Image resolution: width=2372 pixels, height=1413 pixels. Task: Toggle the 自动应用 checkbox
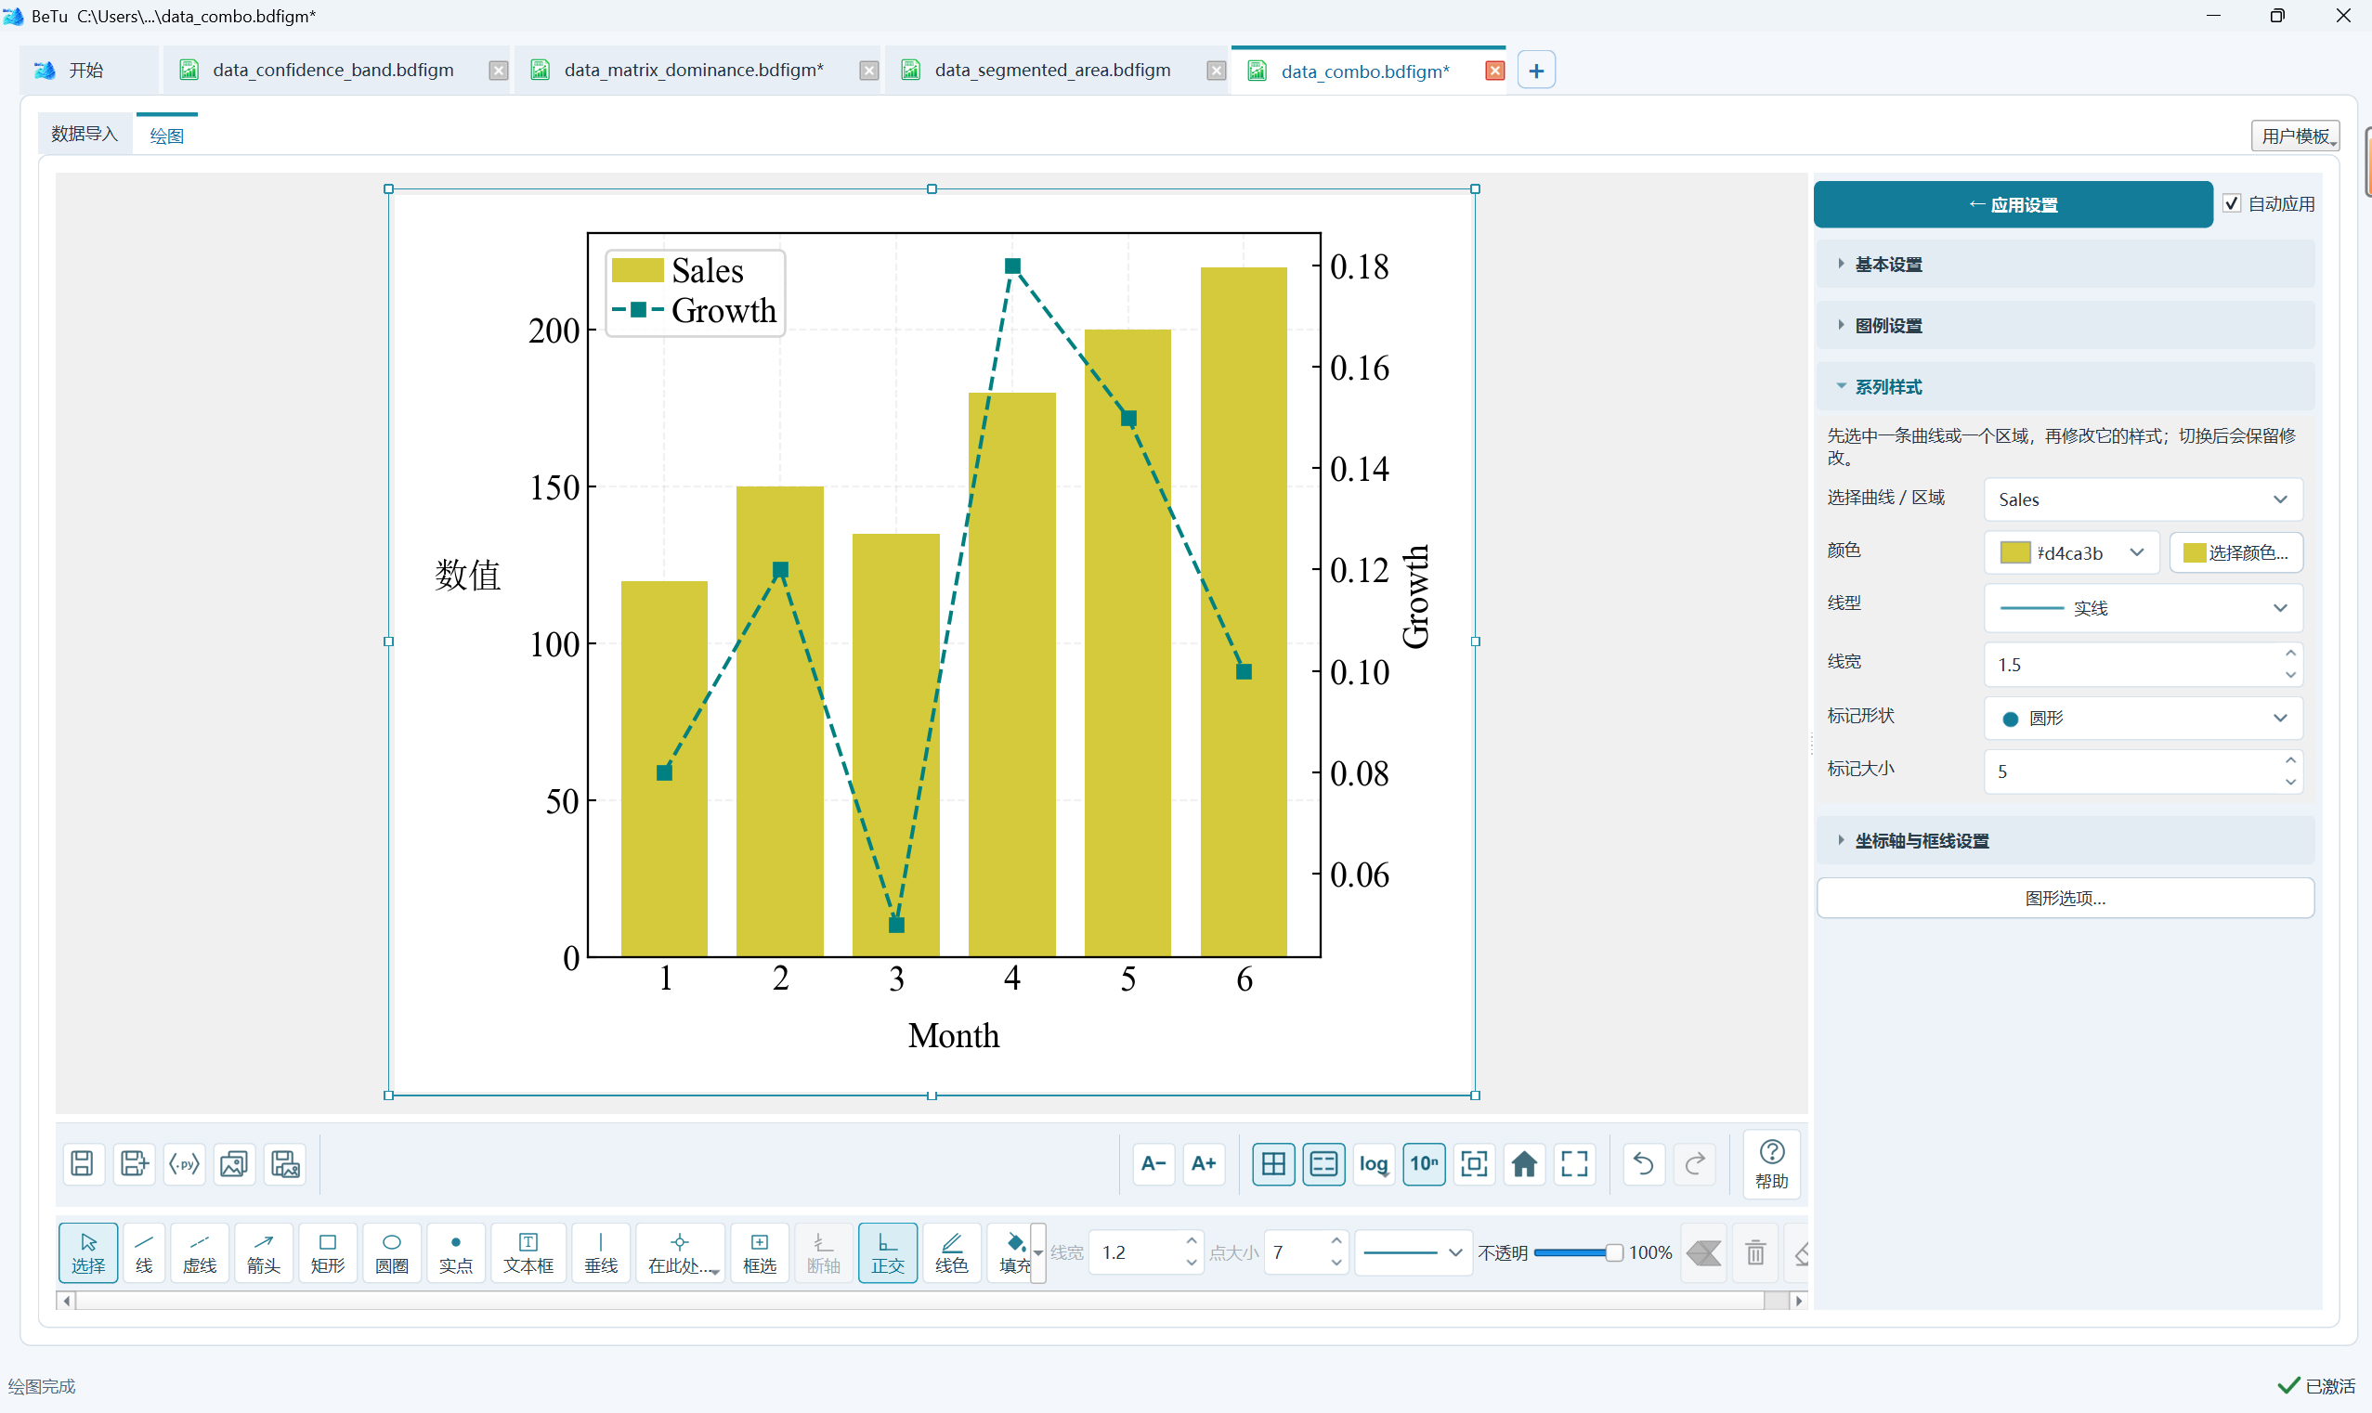(x=2231, y=203)
